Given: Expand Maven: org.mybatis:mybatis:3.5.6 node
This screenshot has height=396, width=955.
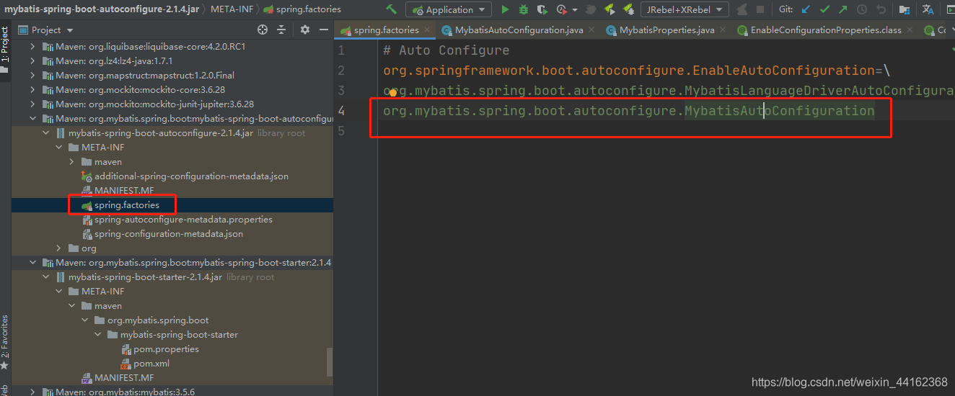Looking at the screenshot, I should click(x=32, y=392).
